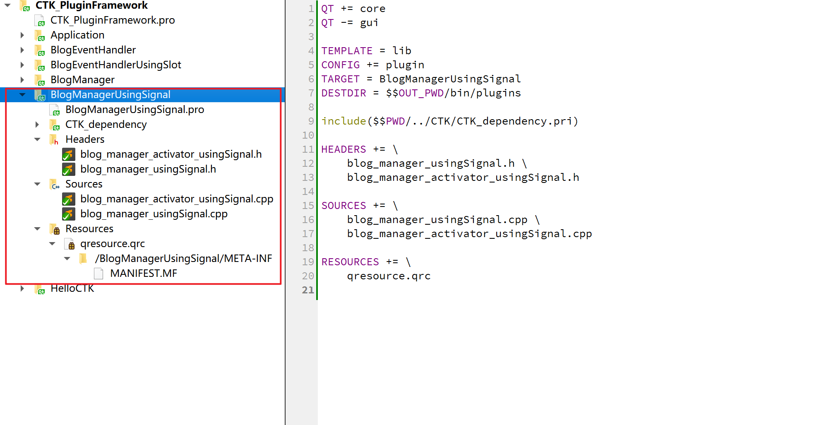Click the include statement on line 9
This screenshot has width=824, height=425.
pos(344,121)
